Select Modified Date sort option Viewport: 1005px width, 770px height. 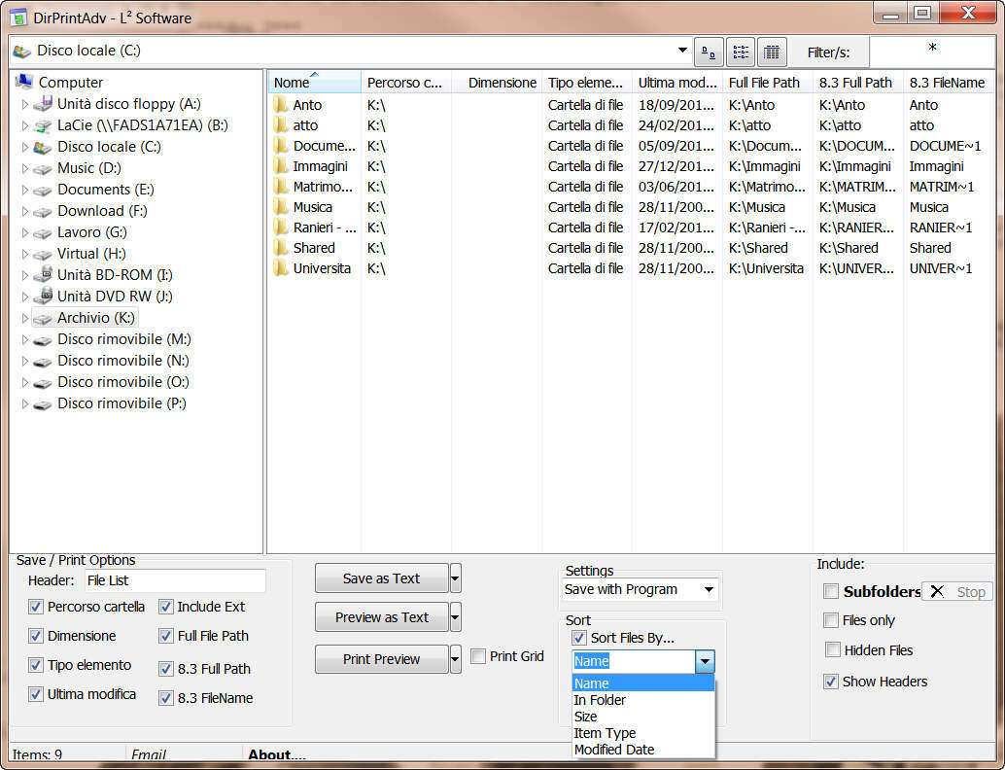(642, 751)
